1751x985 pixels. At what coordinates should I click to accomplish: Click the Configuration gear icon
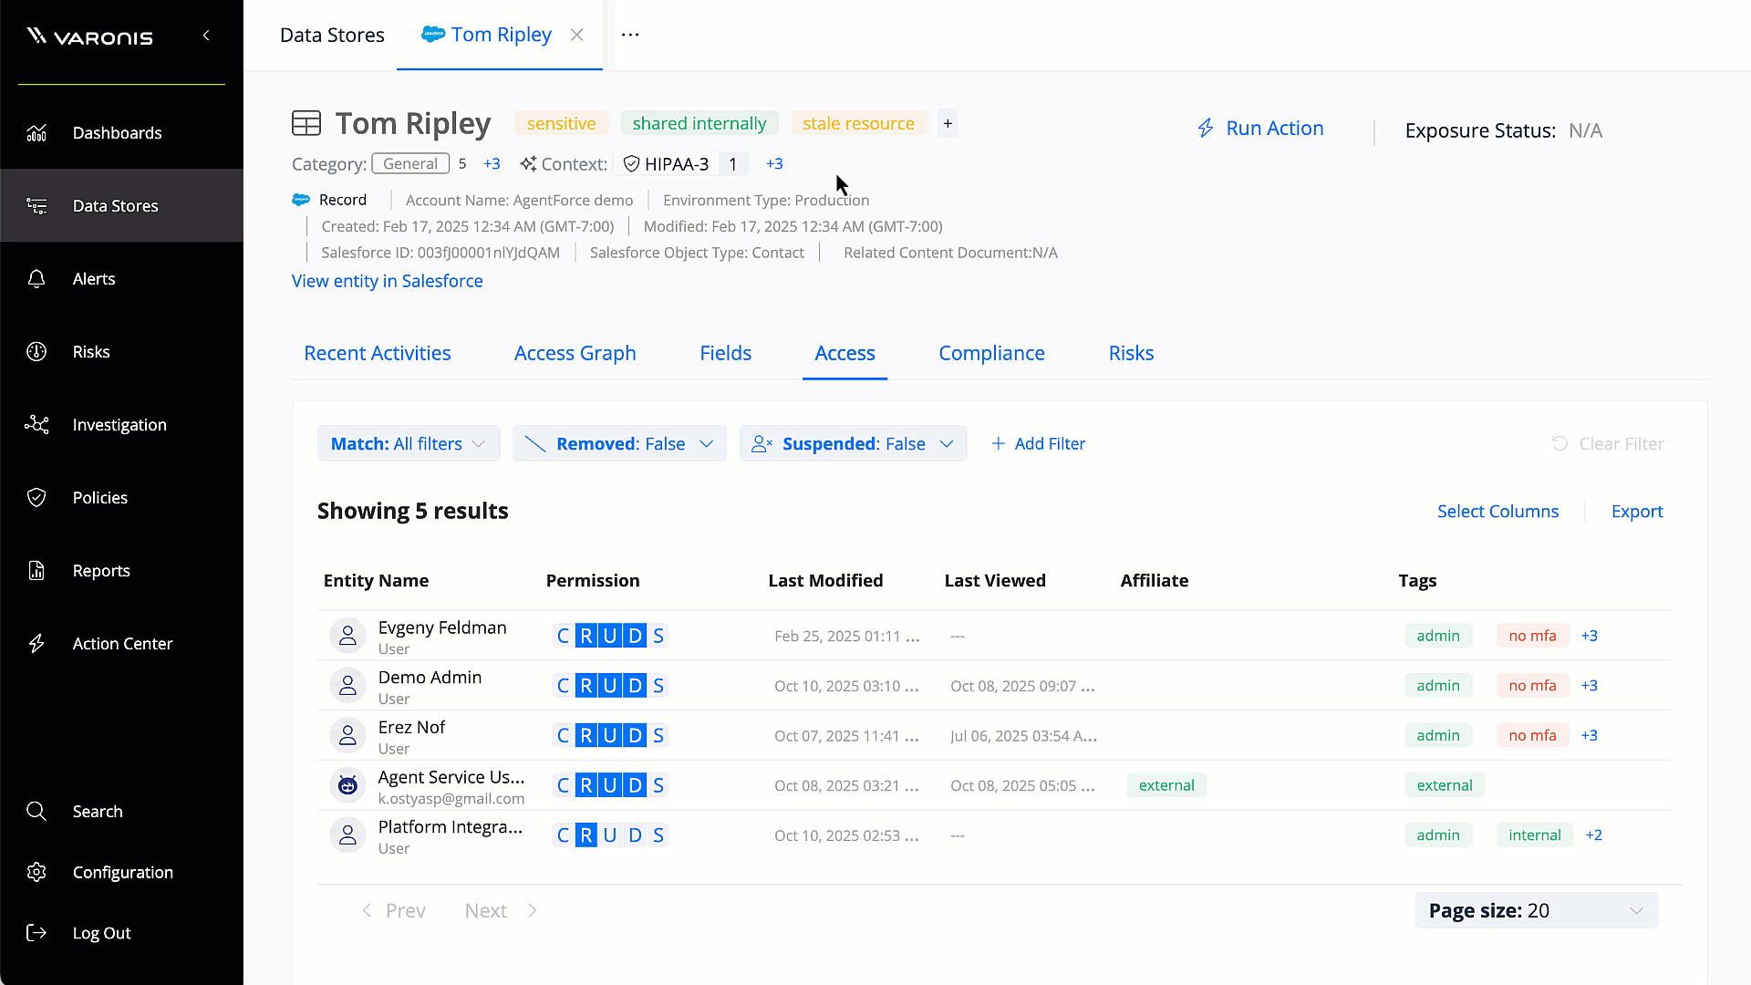point(36,873)
